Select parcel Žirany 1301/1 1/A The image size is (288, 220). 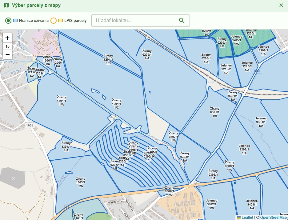pyautogui.click(x=61, y=101)
